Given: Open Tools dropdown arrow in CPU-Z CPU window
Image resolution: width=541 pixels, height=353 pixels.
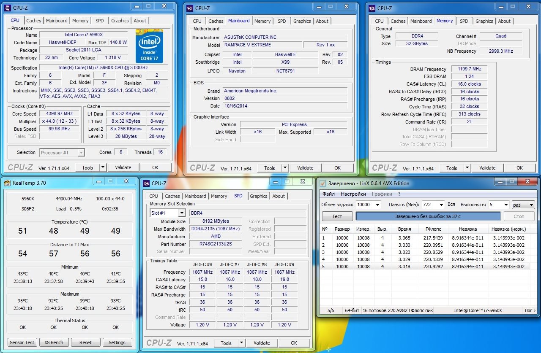Looking at the screenshot, I should (103, 167).
